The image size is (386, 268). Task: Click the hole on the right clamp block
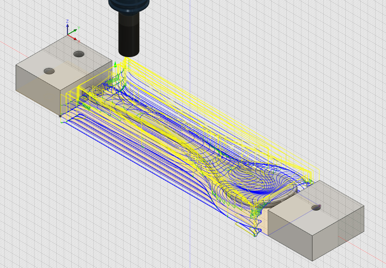coord(315,207)
